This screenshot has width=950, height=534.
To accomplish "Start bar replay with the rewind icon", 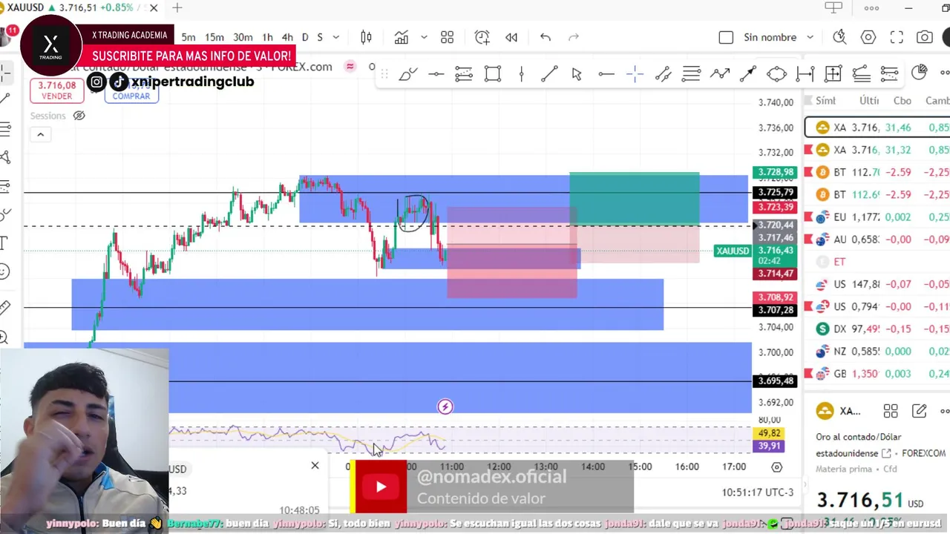I will [x=511, y=37].
